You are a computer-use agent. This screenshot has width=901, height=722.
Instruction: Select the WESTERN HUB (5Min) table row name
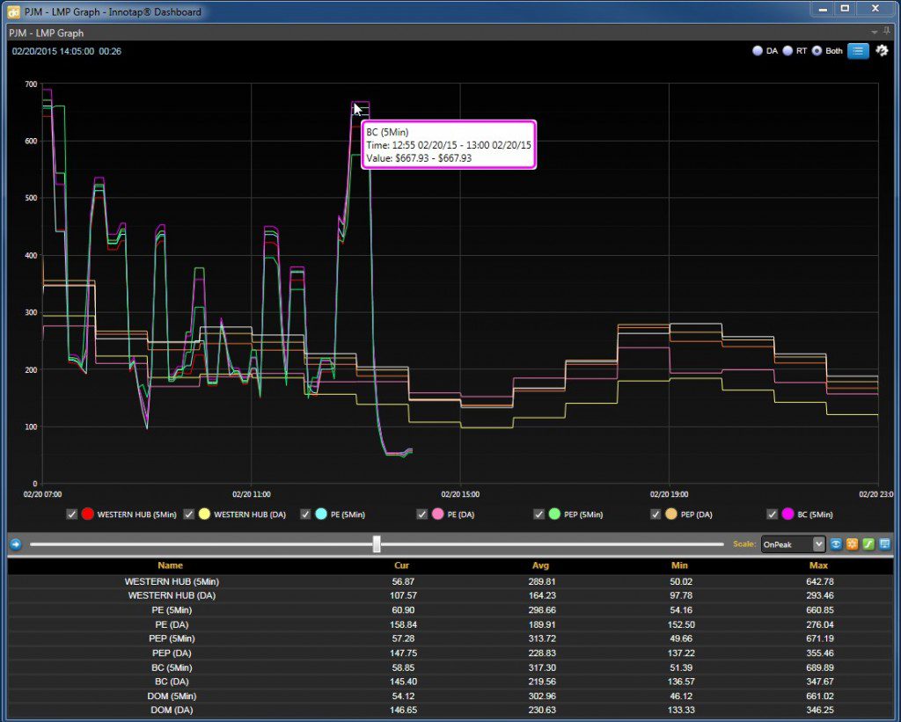click(172, 582)
